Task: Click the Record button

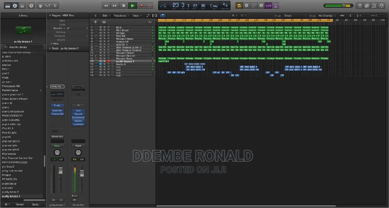Action: 141,5
